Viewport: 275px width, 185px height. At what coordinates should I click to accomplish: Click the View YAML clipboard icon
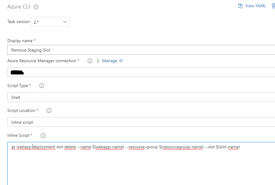click(x=240, y=6)
